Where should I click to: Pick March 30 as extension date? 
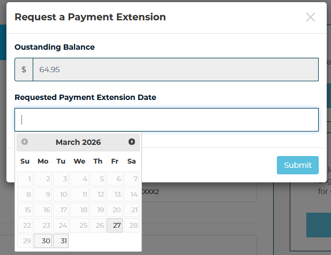tap(43, 241)
